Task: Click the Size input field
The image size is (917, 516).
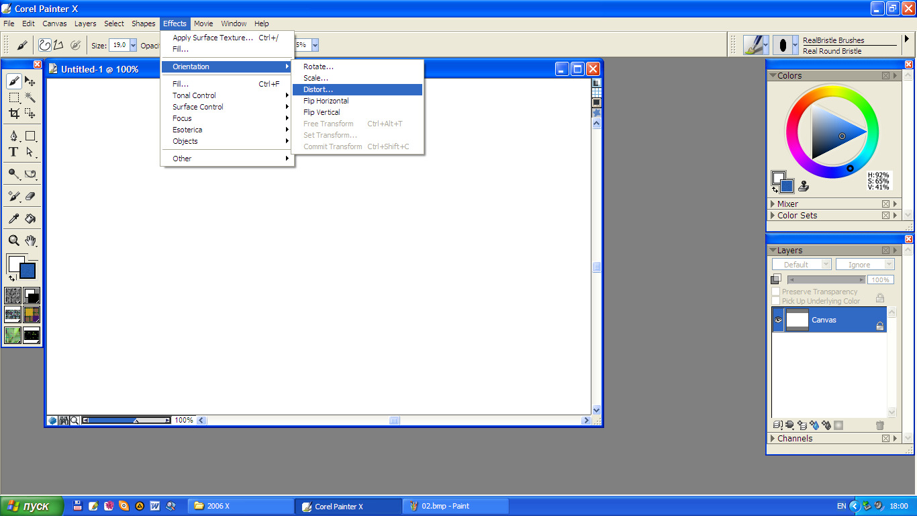Action: tap(118, 45)
